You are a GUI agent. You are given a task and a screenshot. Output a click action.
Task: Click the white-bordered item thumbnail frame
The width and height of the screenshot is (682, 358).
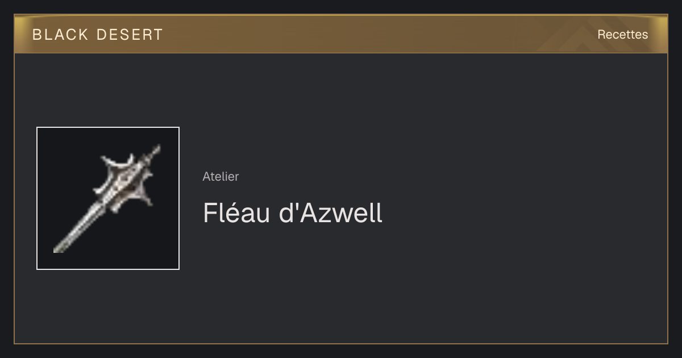108,198
